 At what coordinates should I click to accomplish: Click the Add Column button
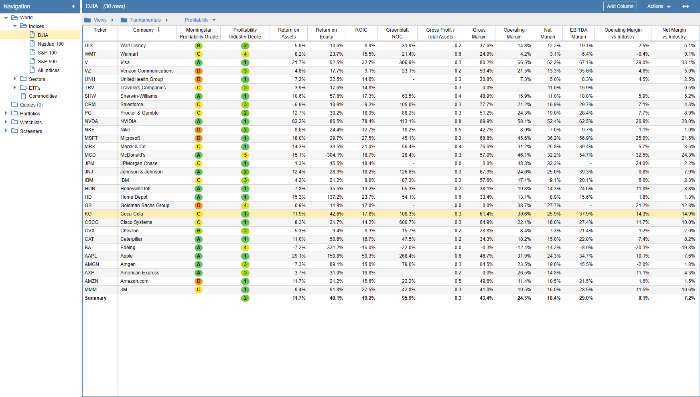[620, 6]
